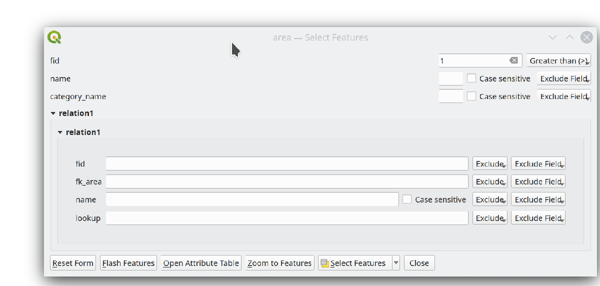Enable Case sensitive for top name field
The height and width of the screenshot is (286, 600).
(471, 78)
